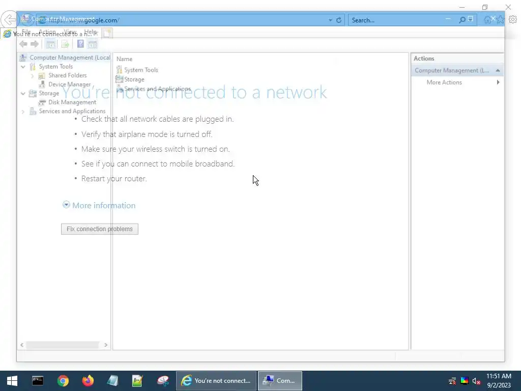521x391 pixels.
Task: Click the Name column header
Action: pos(124,59)
